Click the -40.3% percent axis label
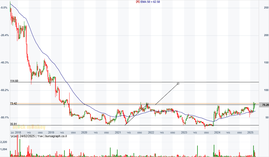The image size is (269, 157). click(x=5, y=62)
